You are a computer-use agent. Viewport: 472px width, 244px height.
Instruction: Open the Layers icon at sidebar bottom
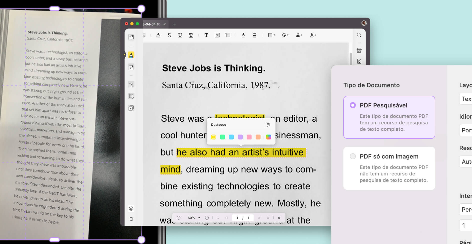(x=131, y=209)
